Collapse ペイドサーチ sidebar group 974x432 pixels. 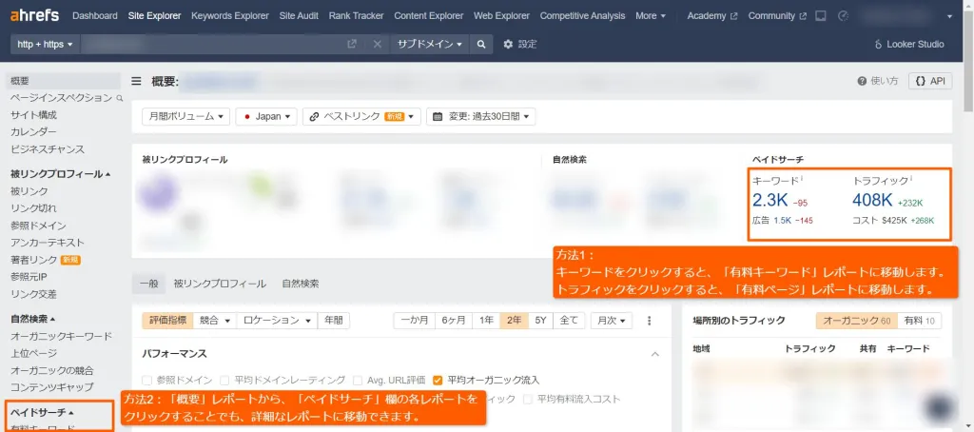(42, 412)
